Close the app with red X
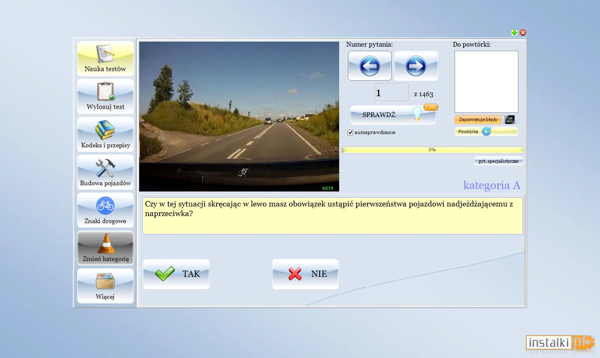This screenshot has height=358, width=600. [523, 32]
